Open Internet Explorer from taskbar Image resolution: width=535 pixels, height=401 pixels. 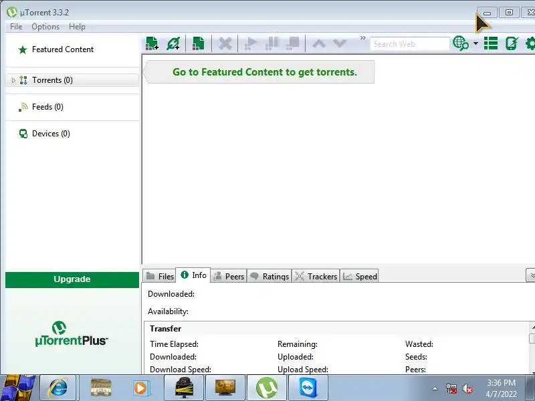pos(58,388)
